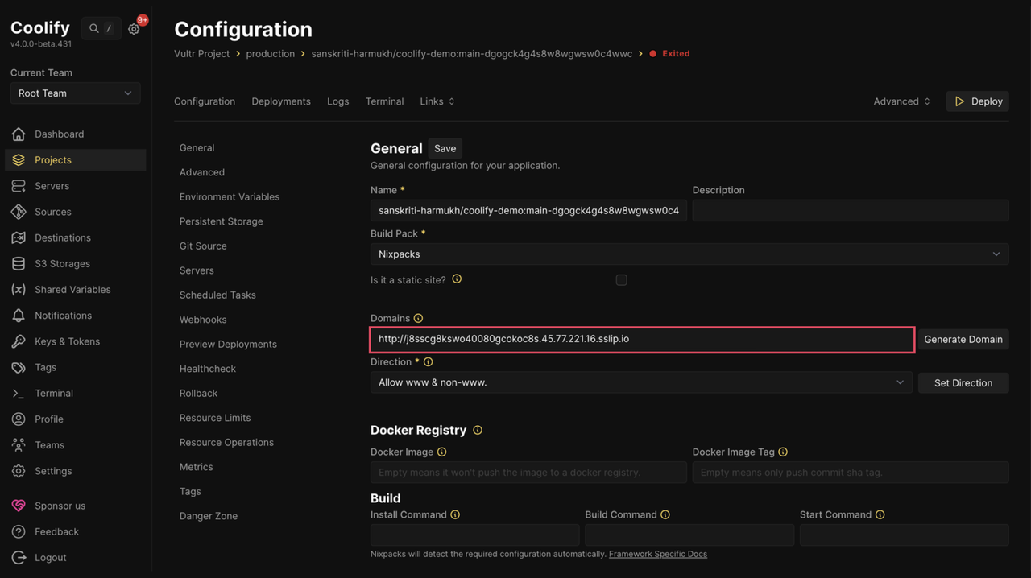Expand the Root Team selector
The width and height of the screenshot is (1031, 578).
point(75,93)
